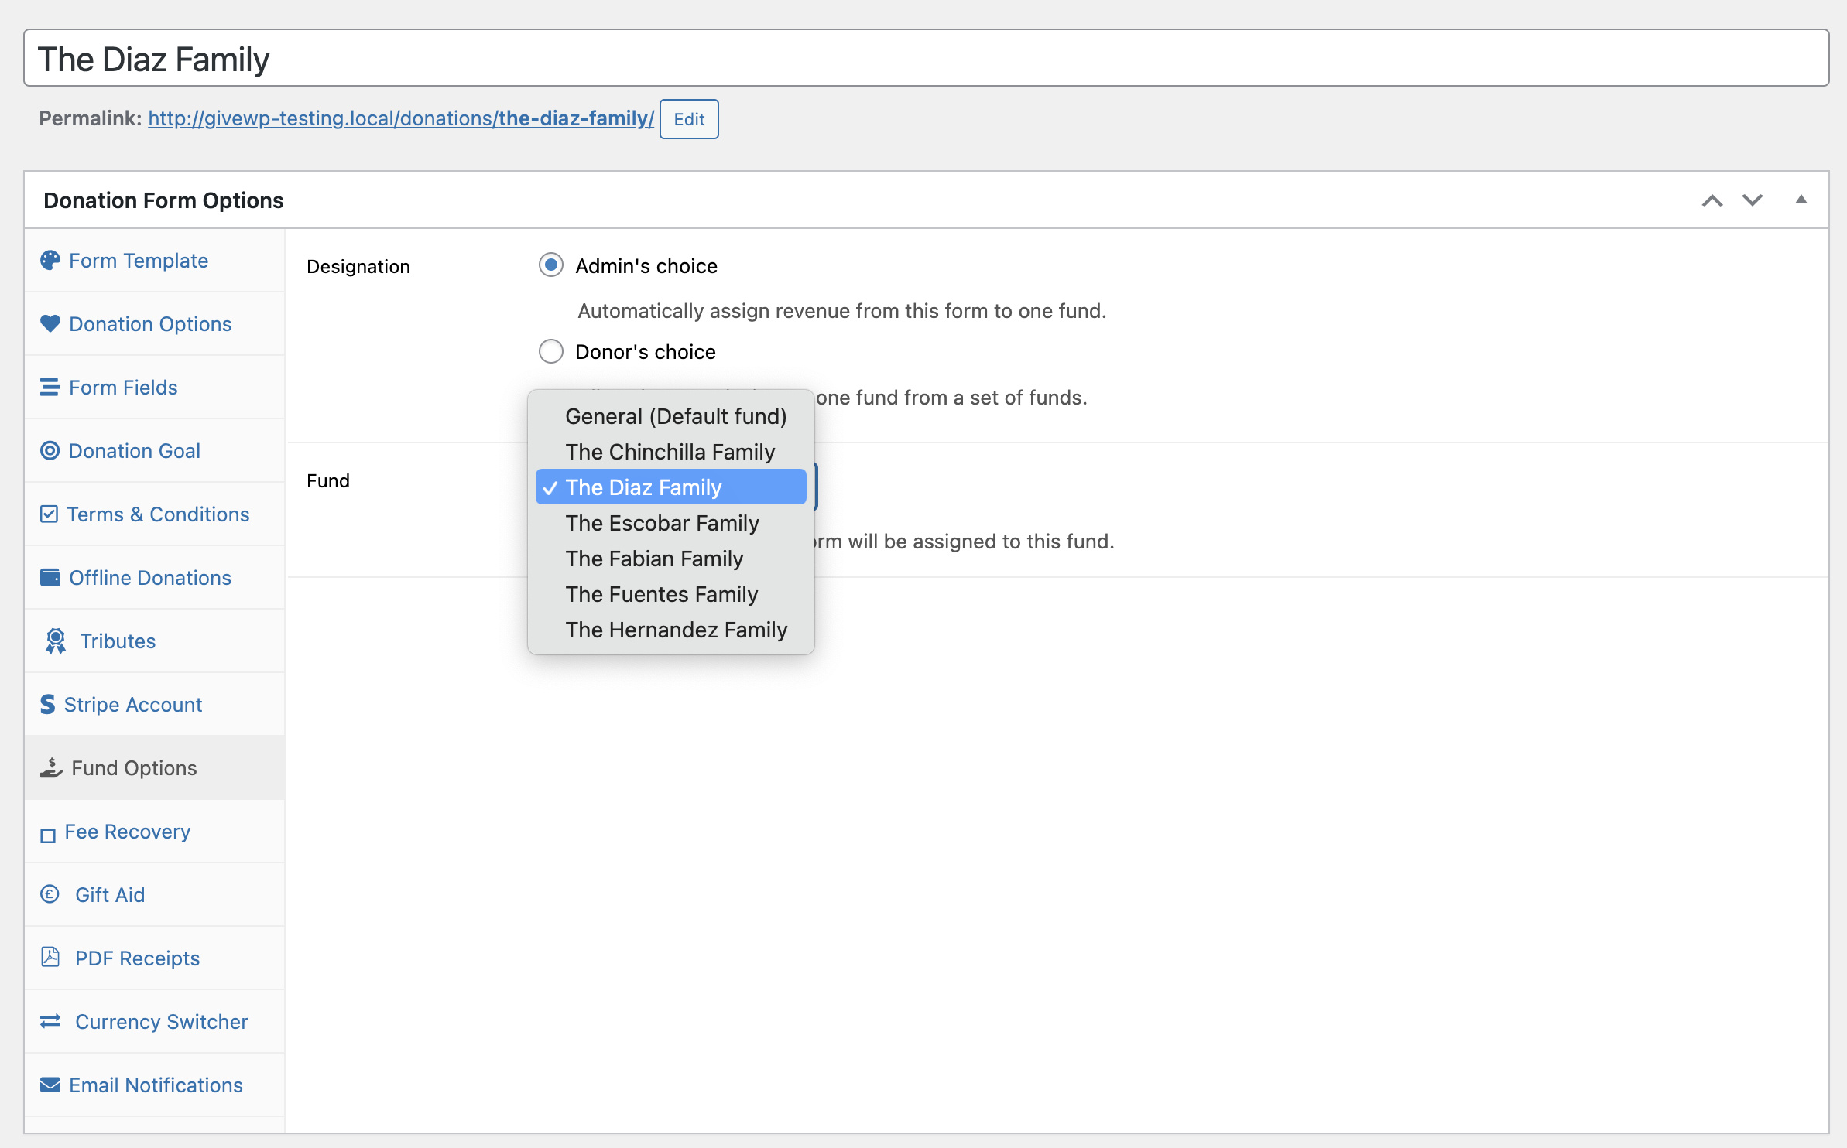
Task: Select the Admin's choice radio button
Action: coord(551,265)
